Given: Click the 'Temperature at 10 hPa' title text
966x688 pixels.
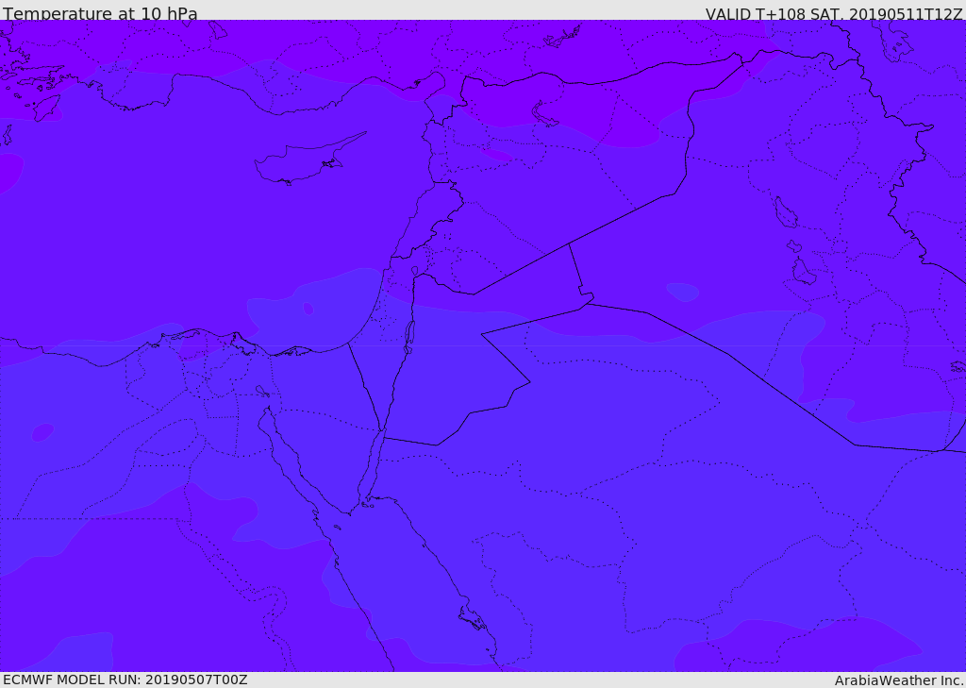Looking at the screenshot, I should pos(100,13).
